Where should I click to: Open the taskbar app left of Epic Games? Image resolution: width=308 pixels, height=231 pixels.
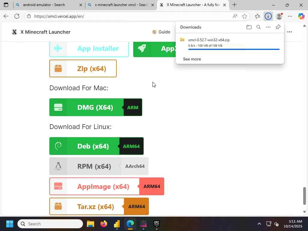point(143,224)
